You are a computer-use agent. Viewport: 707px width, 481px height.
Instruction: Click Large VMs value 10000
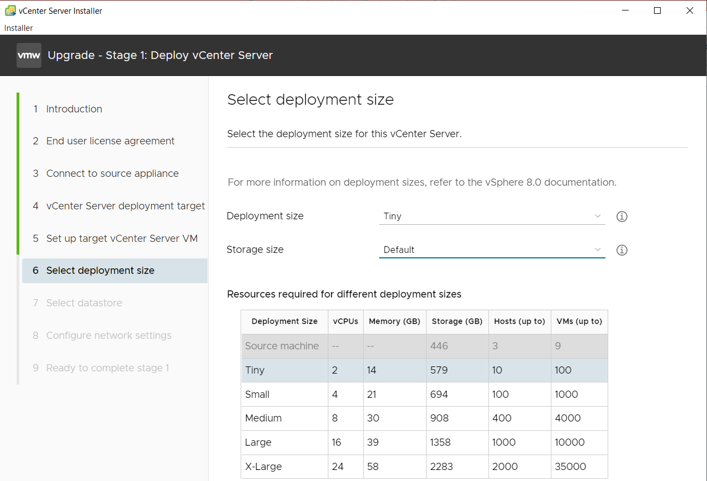[570, 442]
